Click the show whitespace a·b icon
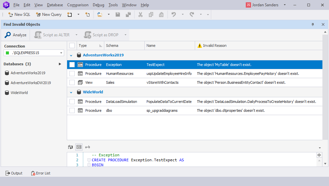The height and width of the screenshot is (186, 329). 88,147
